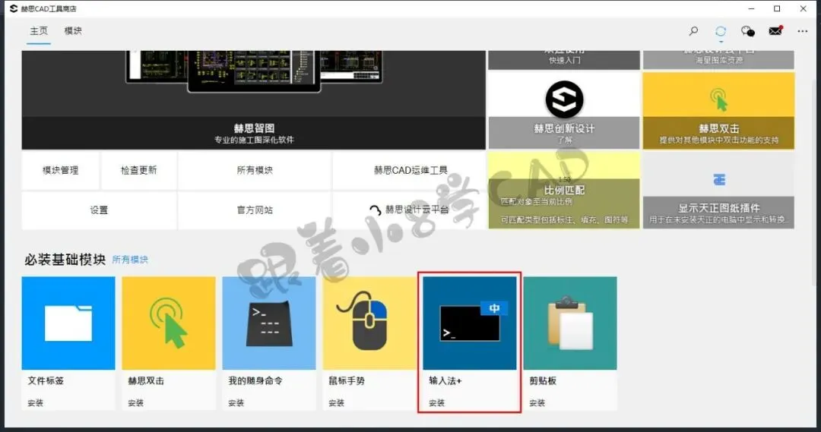Click the 所有模块 link beside 必装基础模块
This screenshot has height=432, width=821.
point(130,260)
